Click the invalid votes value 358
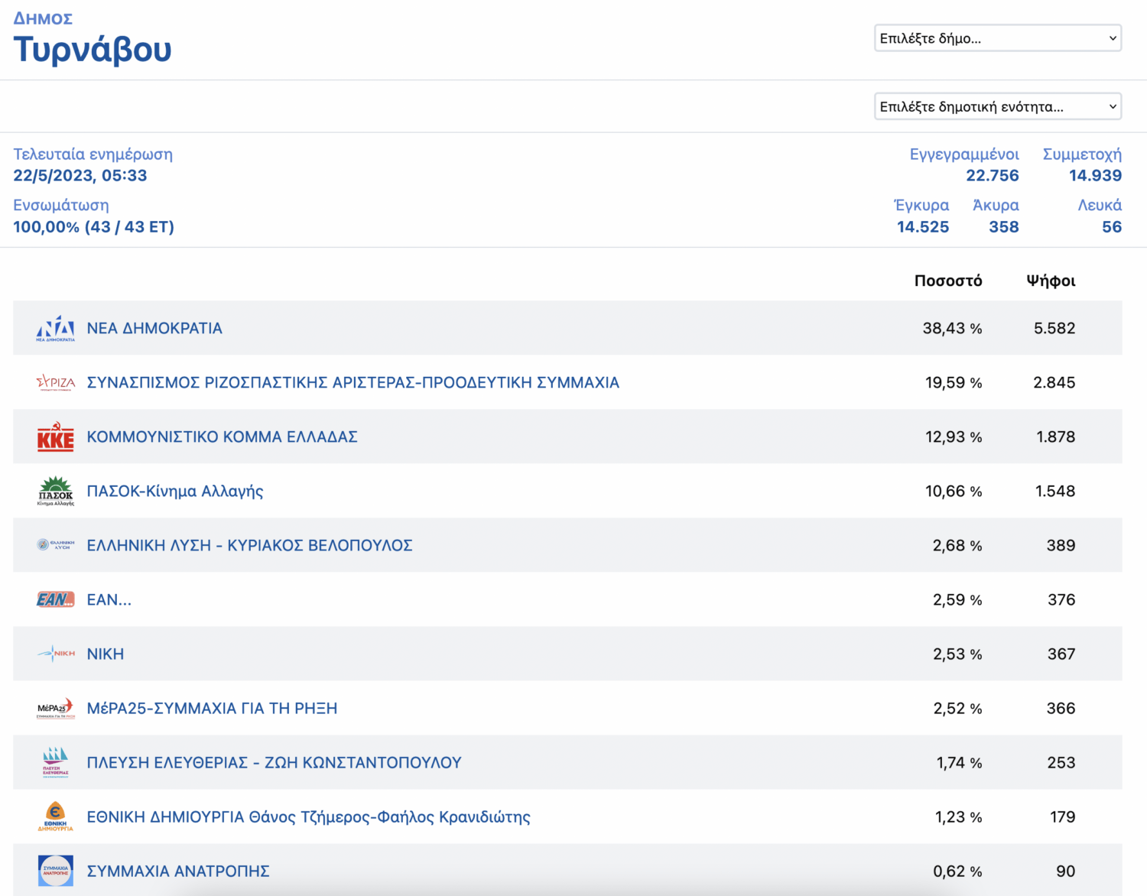 click(1004, 226)
